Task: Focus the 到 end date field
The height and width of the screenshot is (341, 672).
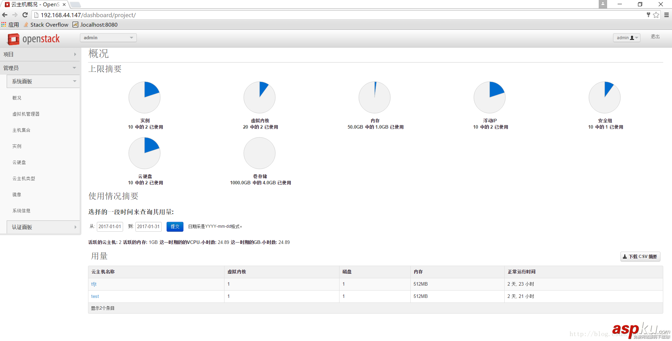Action: [x=148, y=226]
